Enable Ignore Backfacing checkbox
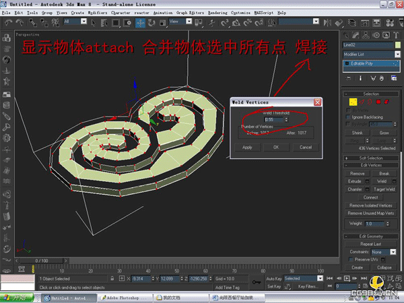This screenshot has width=404, height=303. [348, 117]
